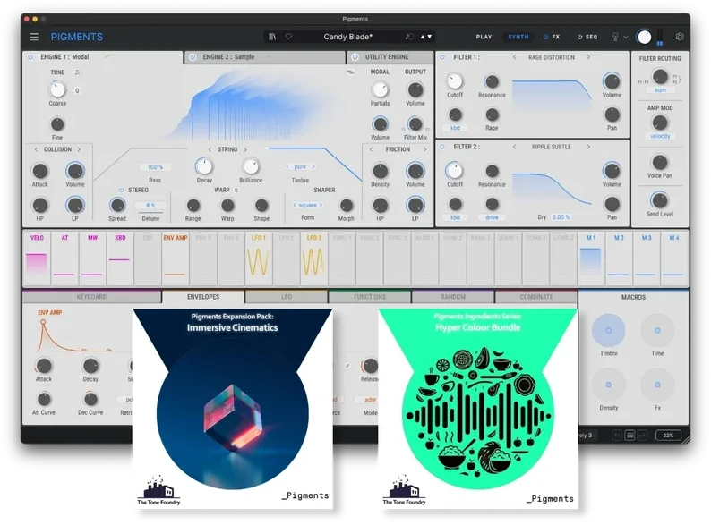Image resolution: width=711 pixels, height=525 pixels.
Task: Click the Filter 2 drive label
Action: click(492, 217)
